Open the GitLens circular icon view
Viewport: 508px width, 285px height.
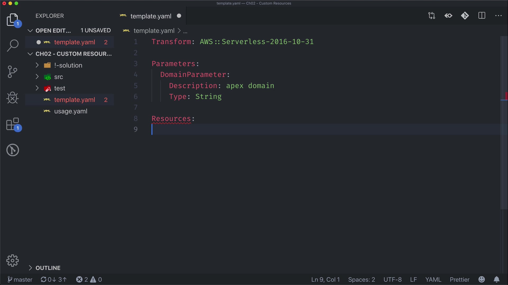tap(12, 150)
